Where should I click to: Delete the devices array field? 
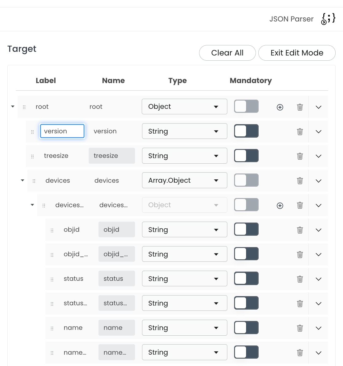point(300,181)
